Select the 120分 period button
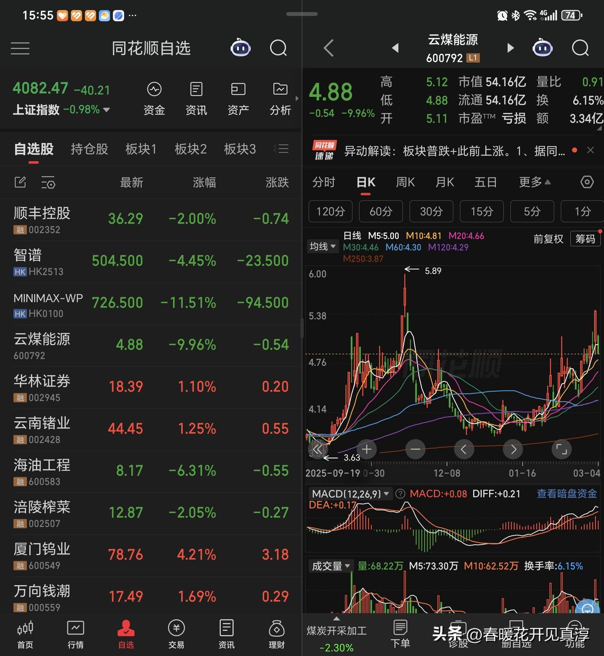 [x=330, y=211]
